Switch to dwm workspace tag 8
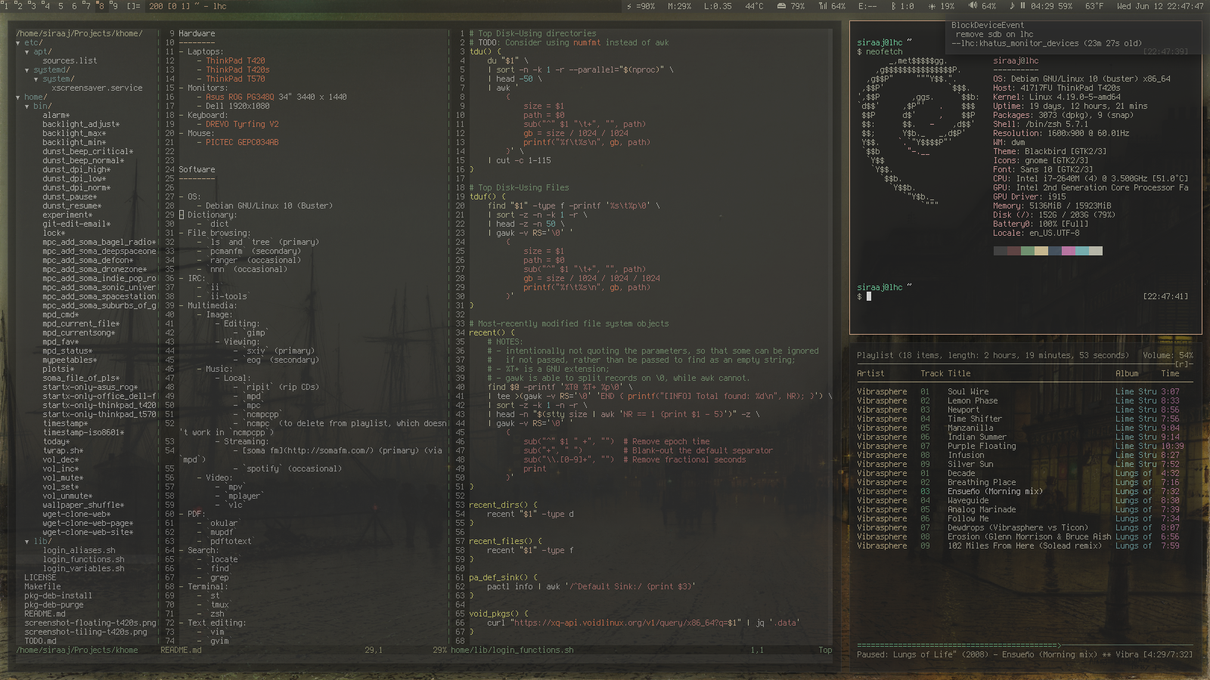1210x680 pixels. pyautogui.click(x=101, y=6)
